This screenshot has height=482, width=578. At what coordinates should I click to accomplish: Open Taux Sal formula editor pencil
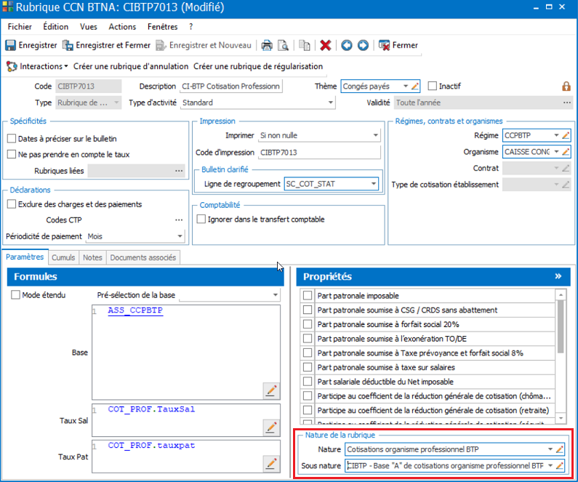coord(271,427)
